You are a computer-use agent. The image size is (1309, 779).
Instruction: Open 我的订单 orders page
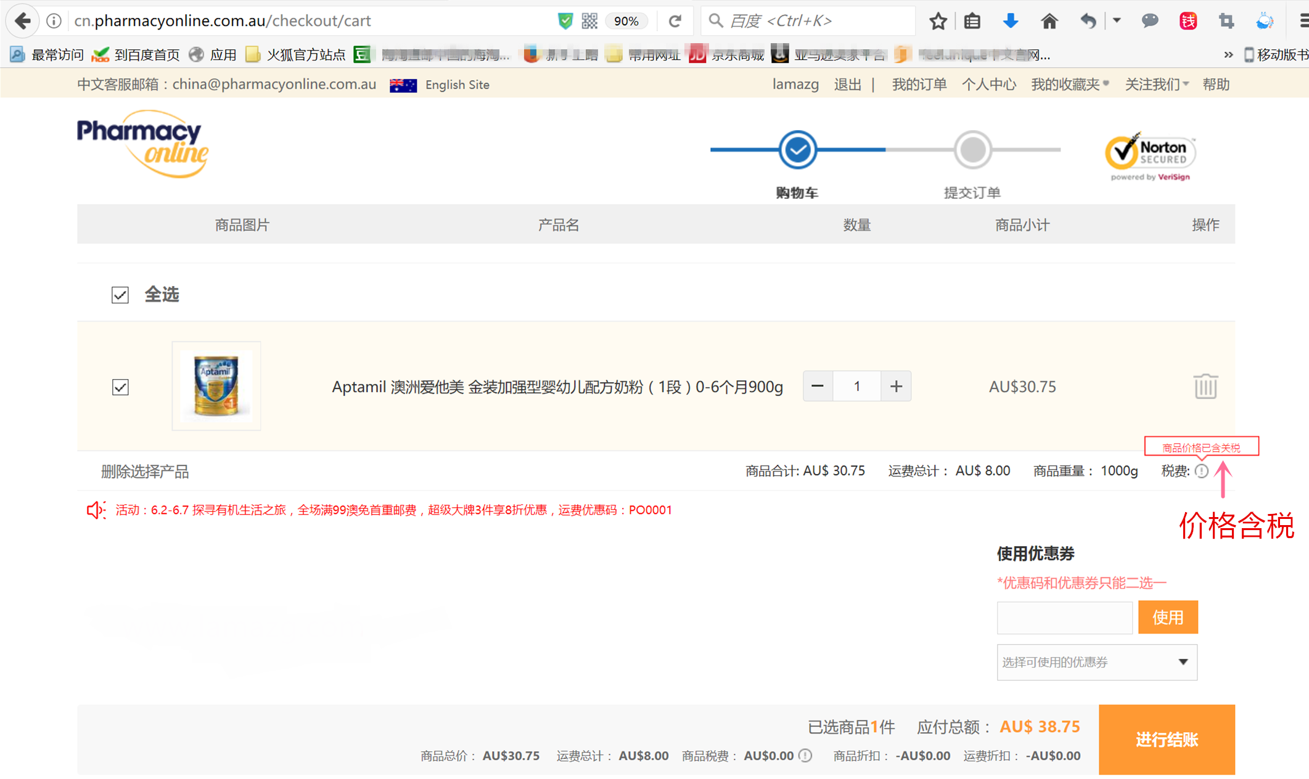coord(919,84)
